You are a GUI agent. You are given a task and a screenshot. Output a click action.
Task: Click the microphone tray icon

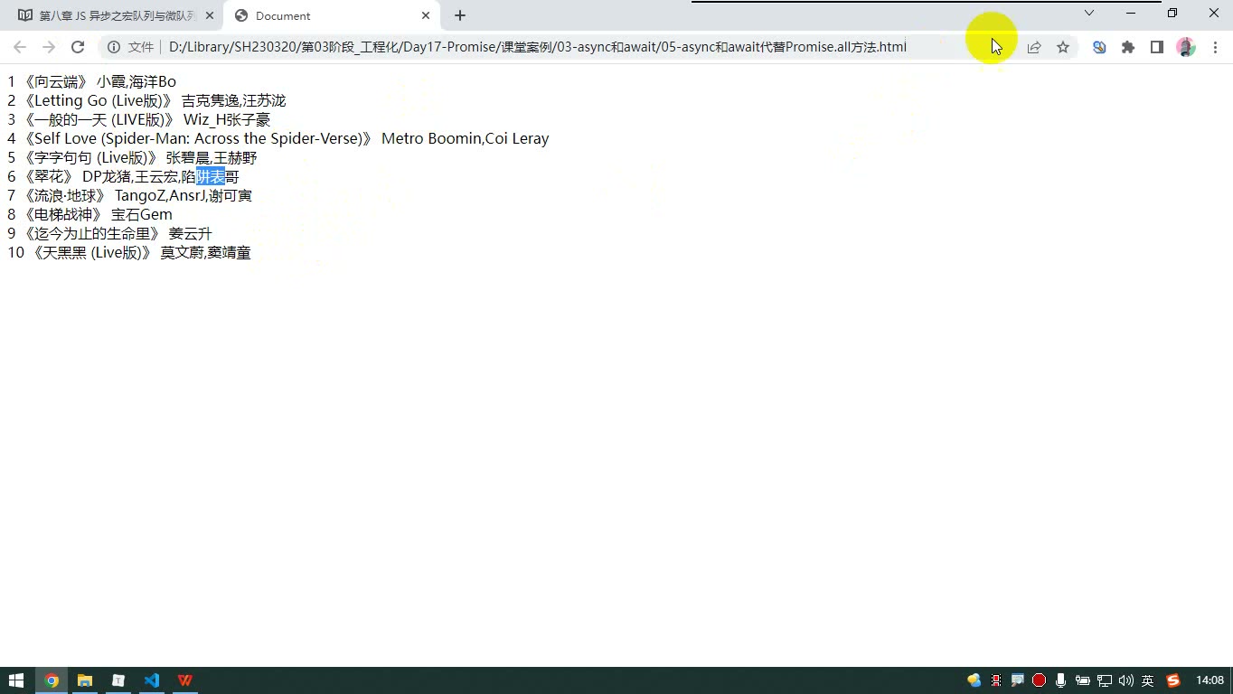1060,680
